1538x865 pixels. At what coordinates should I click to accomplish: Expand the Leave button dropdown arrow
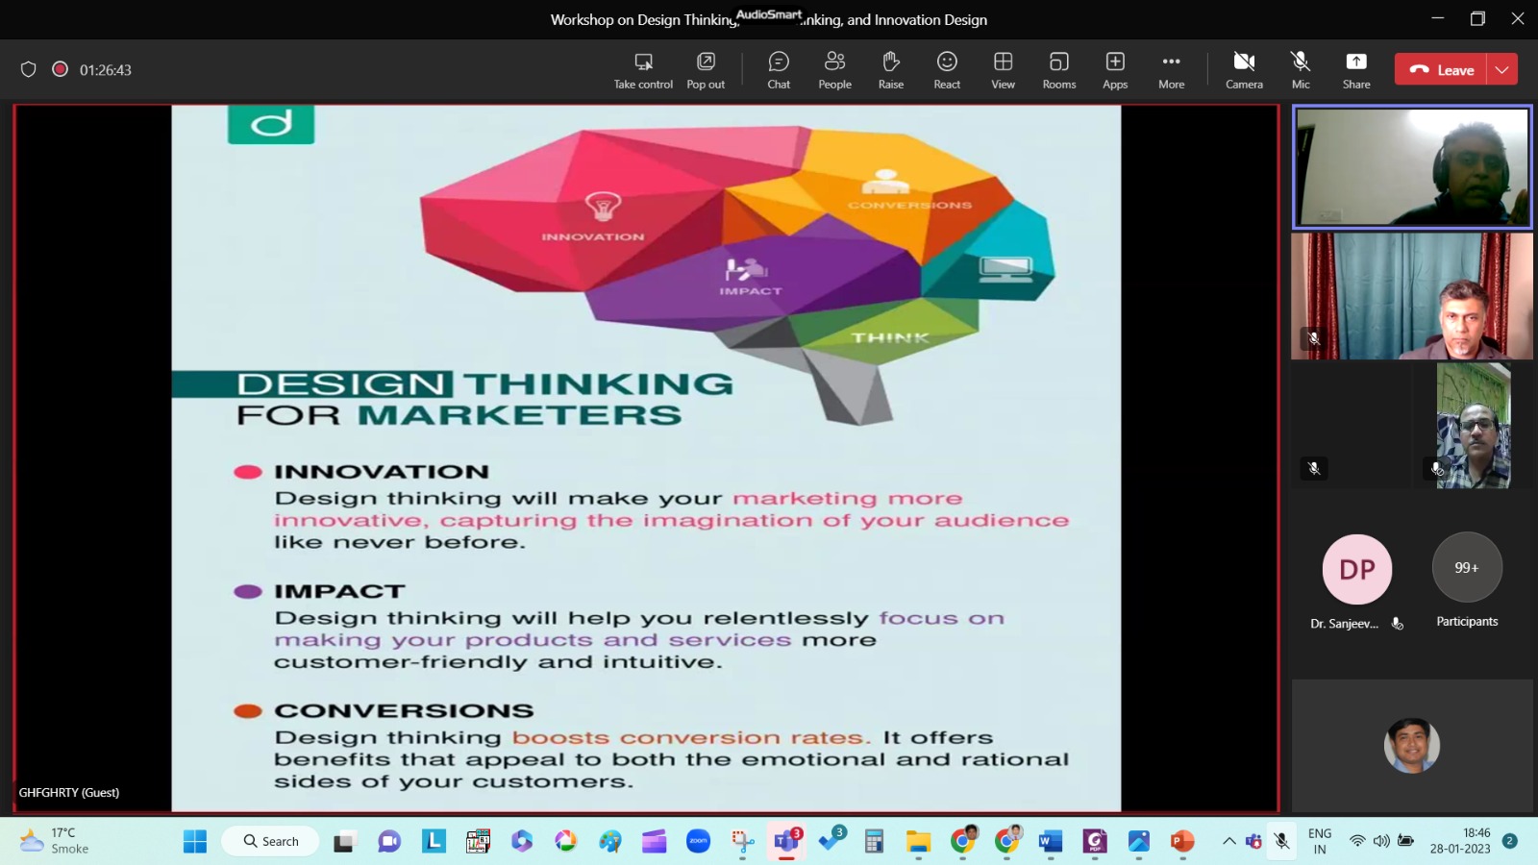coord(1502,69)
